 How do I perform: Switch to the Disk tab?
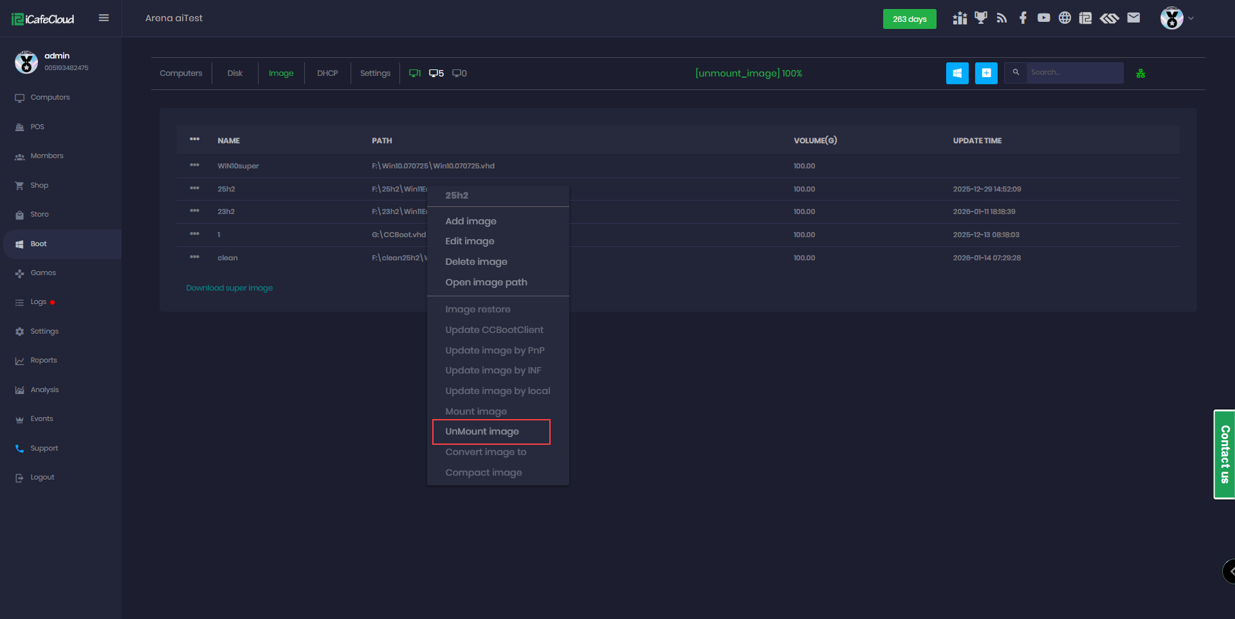tap(235, 73)
